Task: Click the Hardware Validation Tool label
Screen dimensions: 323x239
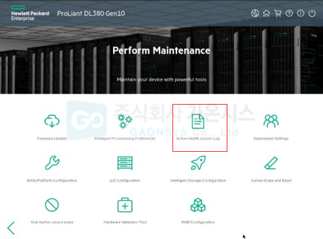Action: click(125, 222)
